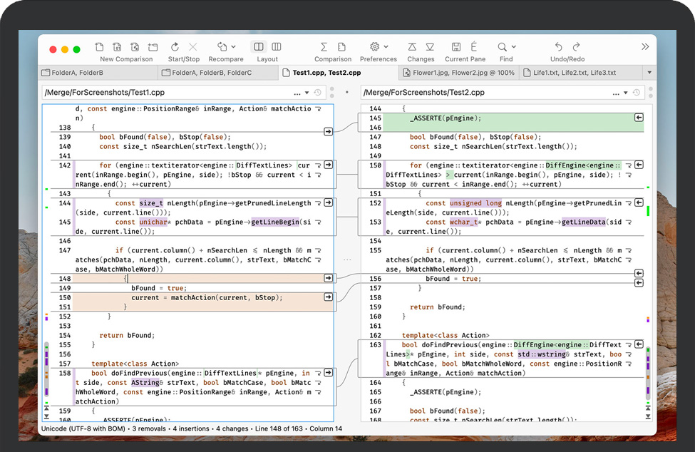Click the Undo arrow in toolbar
The height and width of the screenshot is (452, 695).
(558, 47)
